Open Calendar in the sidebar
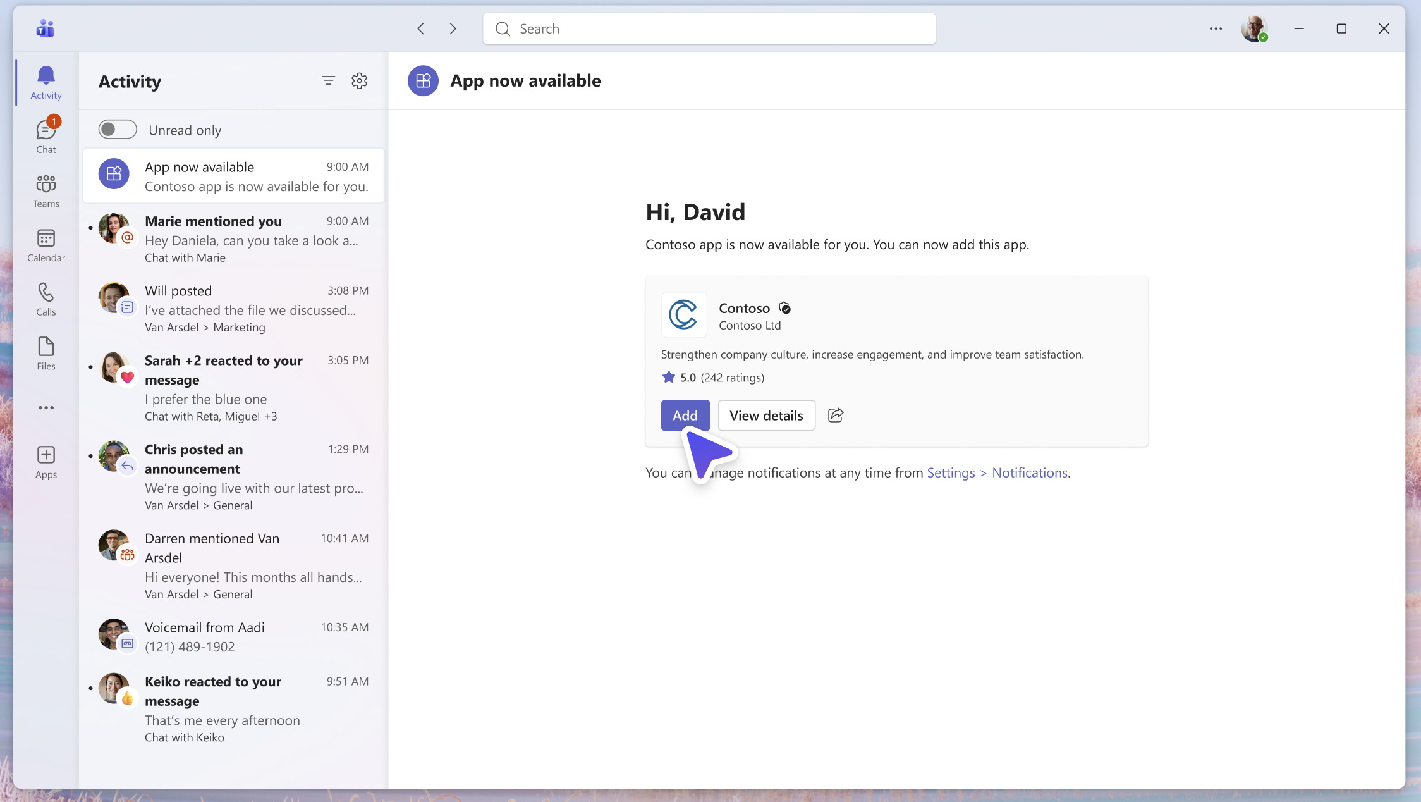The image size is (1421, 802). (46, 245)
